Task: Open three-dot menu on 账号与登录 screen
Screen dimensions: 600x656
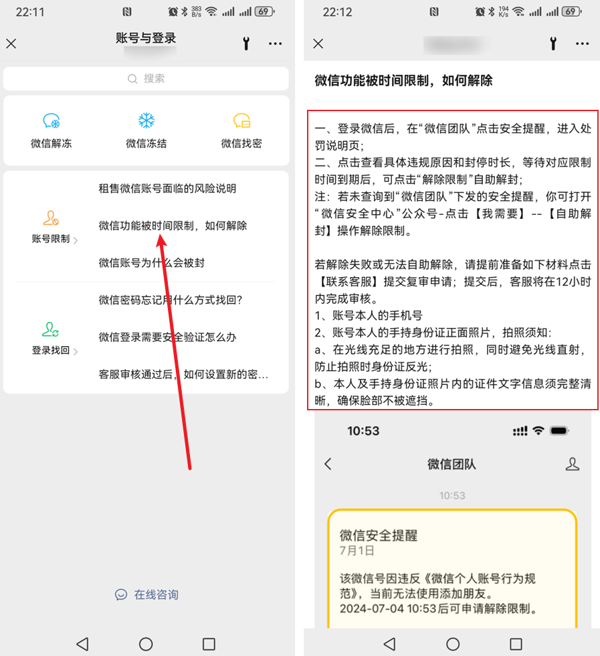Action: (275, 44)
